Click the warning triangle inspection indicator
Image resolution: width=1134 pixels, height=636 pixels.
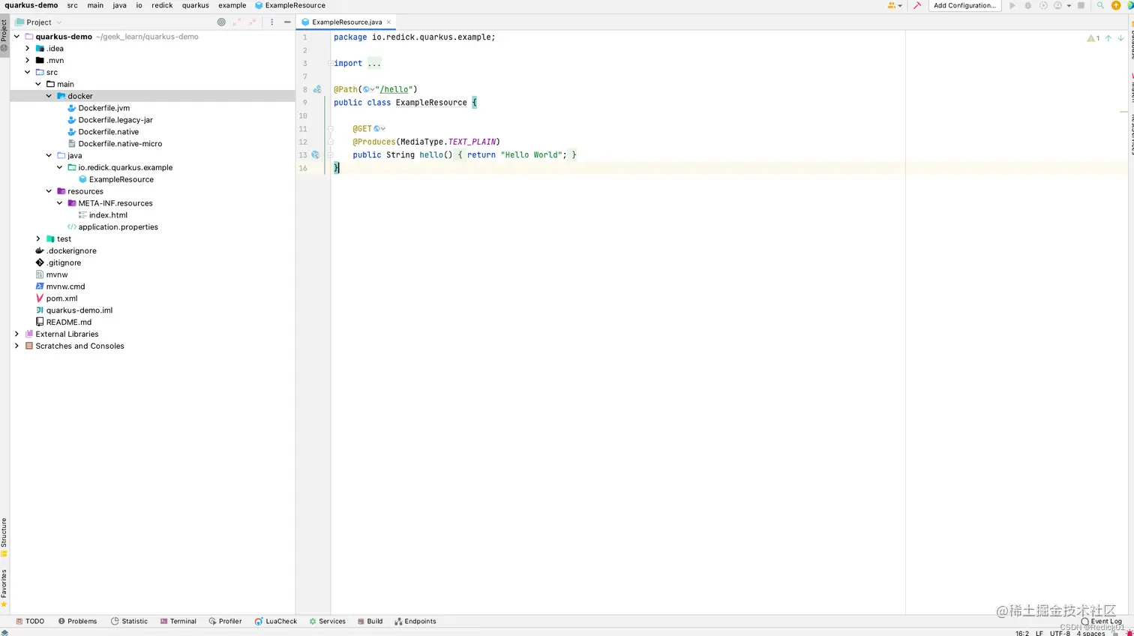tap(1091, 37)
